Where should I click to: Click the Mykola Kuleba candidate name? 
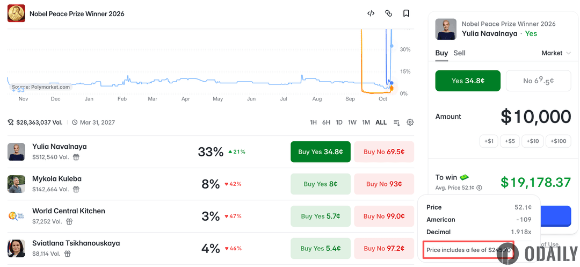click(x=57, y=178)
